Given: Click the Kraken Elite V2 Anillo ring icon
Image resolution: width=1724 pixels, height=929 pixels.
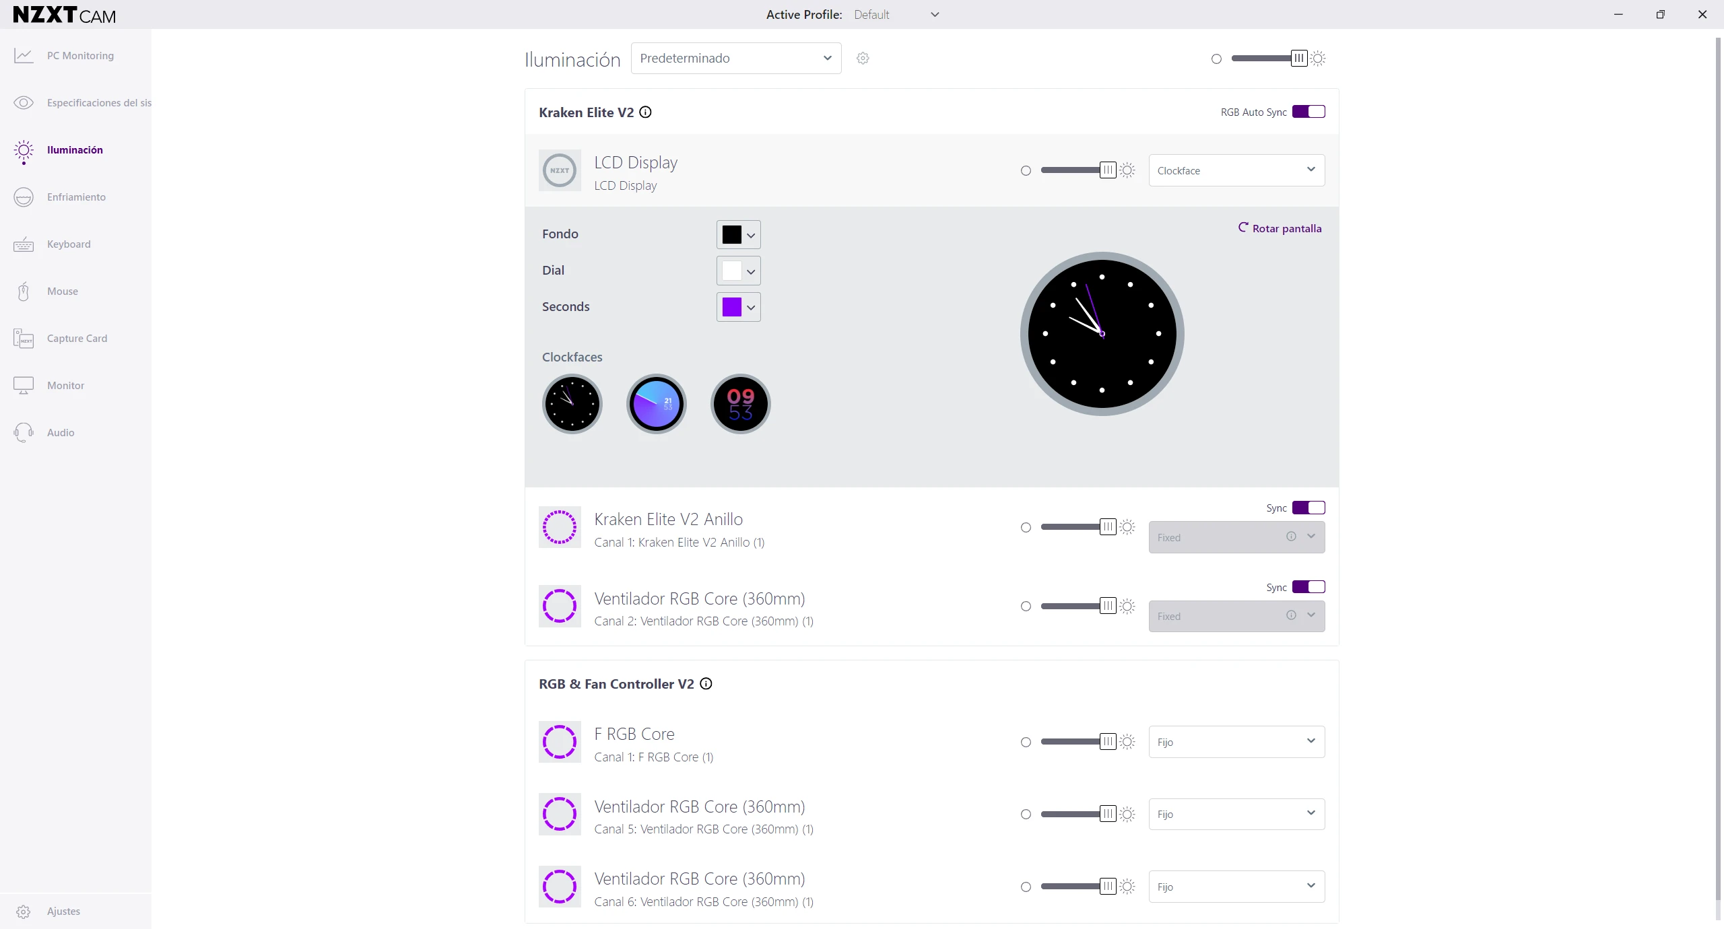Looking at the screenshot, I should [560, 527].
